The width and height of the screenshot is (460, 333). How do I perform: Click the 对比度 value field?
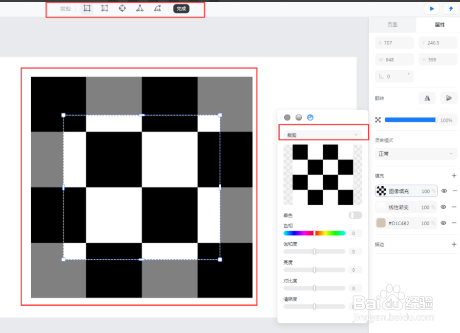pyautogui.click(x=355, y=288)
